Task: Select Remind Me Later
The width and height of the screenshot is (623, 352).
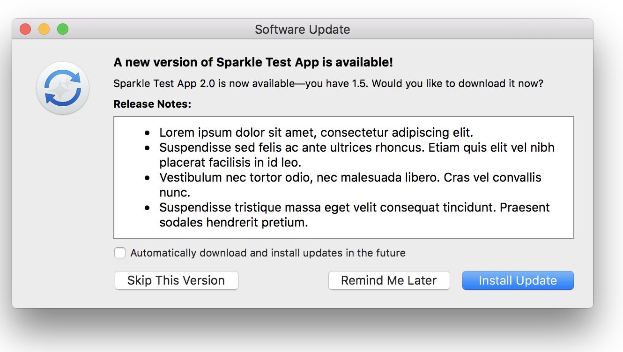Action: point(389,280)
